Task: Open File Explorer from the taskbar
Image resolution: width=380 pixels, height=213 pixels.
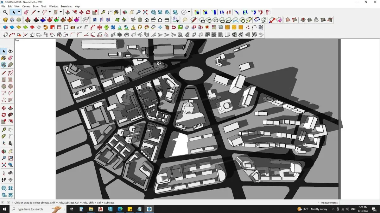Action: tap(91, 209)
